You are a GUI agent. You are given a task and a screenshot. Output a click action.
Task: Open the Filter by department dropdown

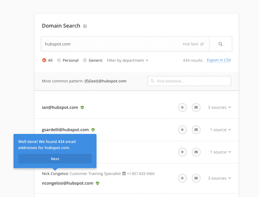click(x=127, y=60)
